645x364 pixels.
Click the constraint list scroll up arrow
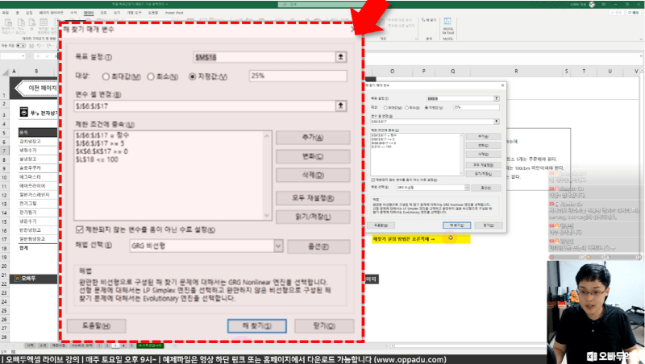click(267, 136)
